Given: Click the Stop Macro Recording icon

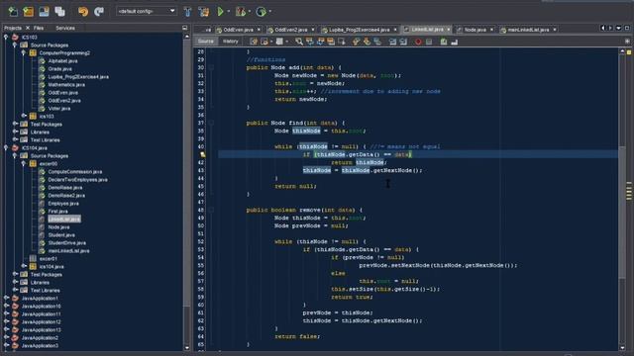Looking at the screenshot, I should click(429, 42).
